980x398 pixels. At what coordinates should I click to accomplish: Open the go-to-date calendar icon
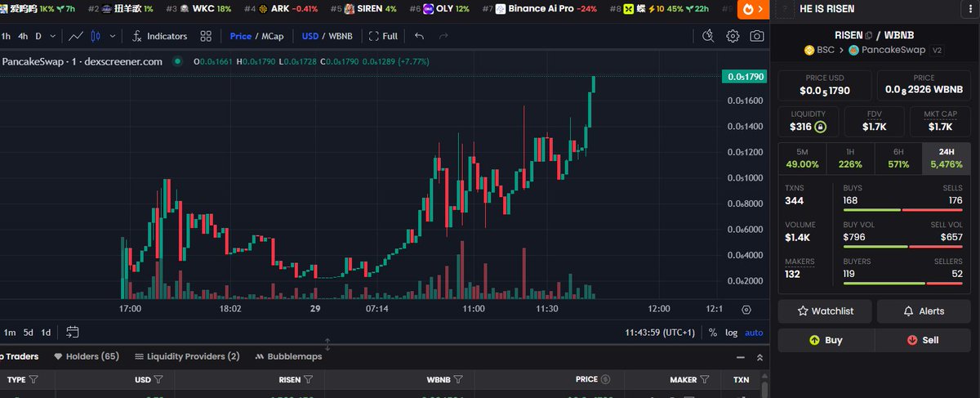pos(73,332)
